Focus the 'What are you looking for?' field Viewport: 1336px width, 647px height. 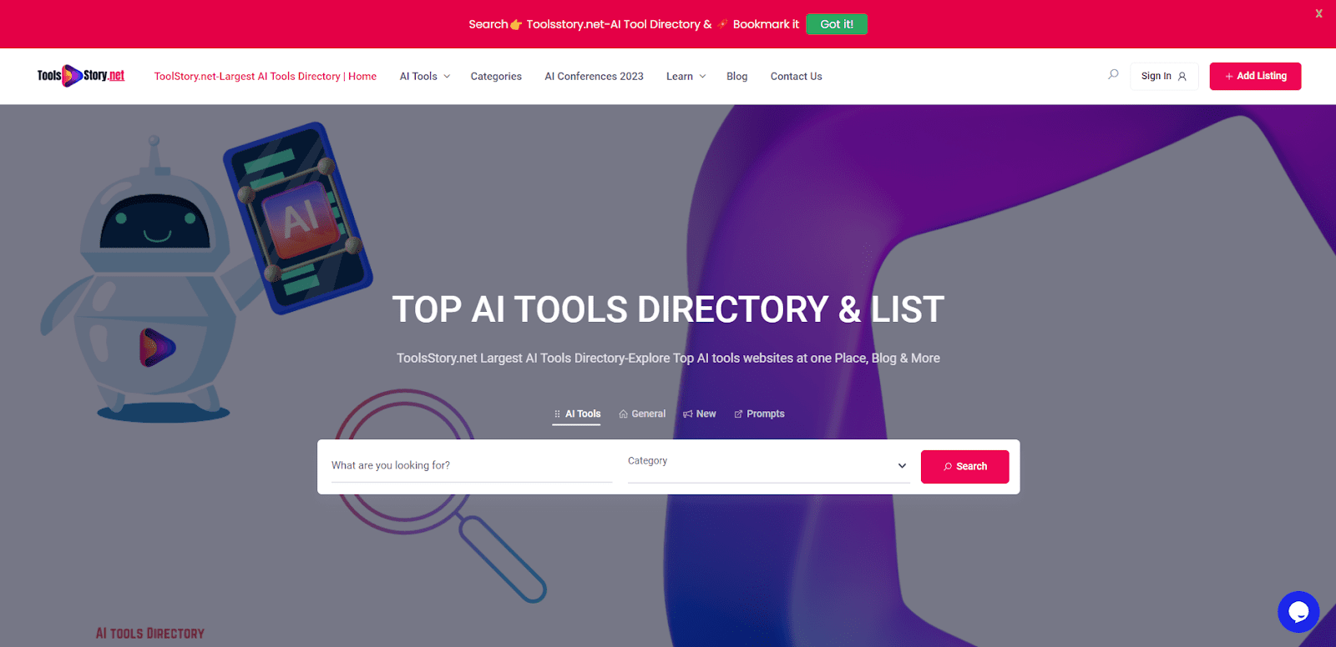pyautogui.click(x=472, y=465)
